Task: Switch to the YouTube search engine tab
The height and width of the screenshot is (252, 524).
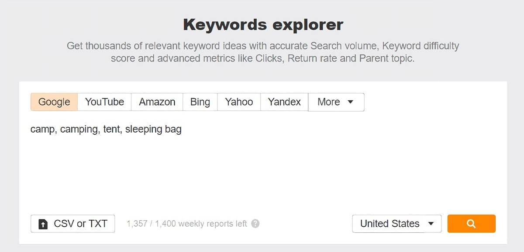Action: pos(104,102)
